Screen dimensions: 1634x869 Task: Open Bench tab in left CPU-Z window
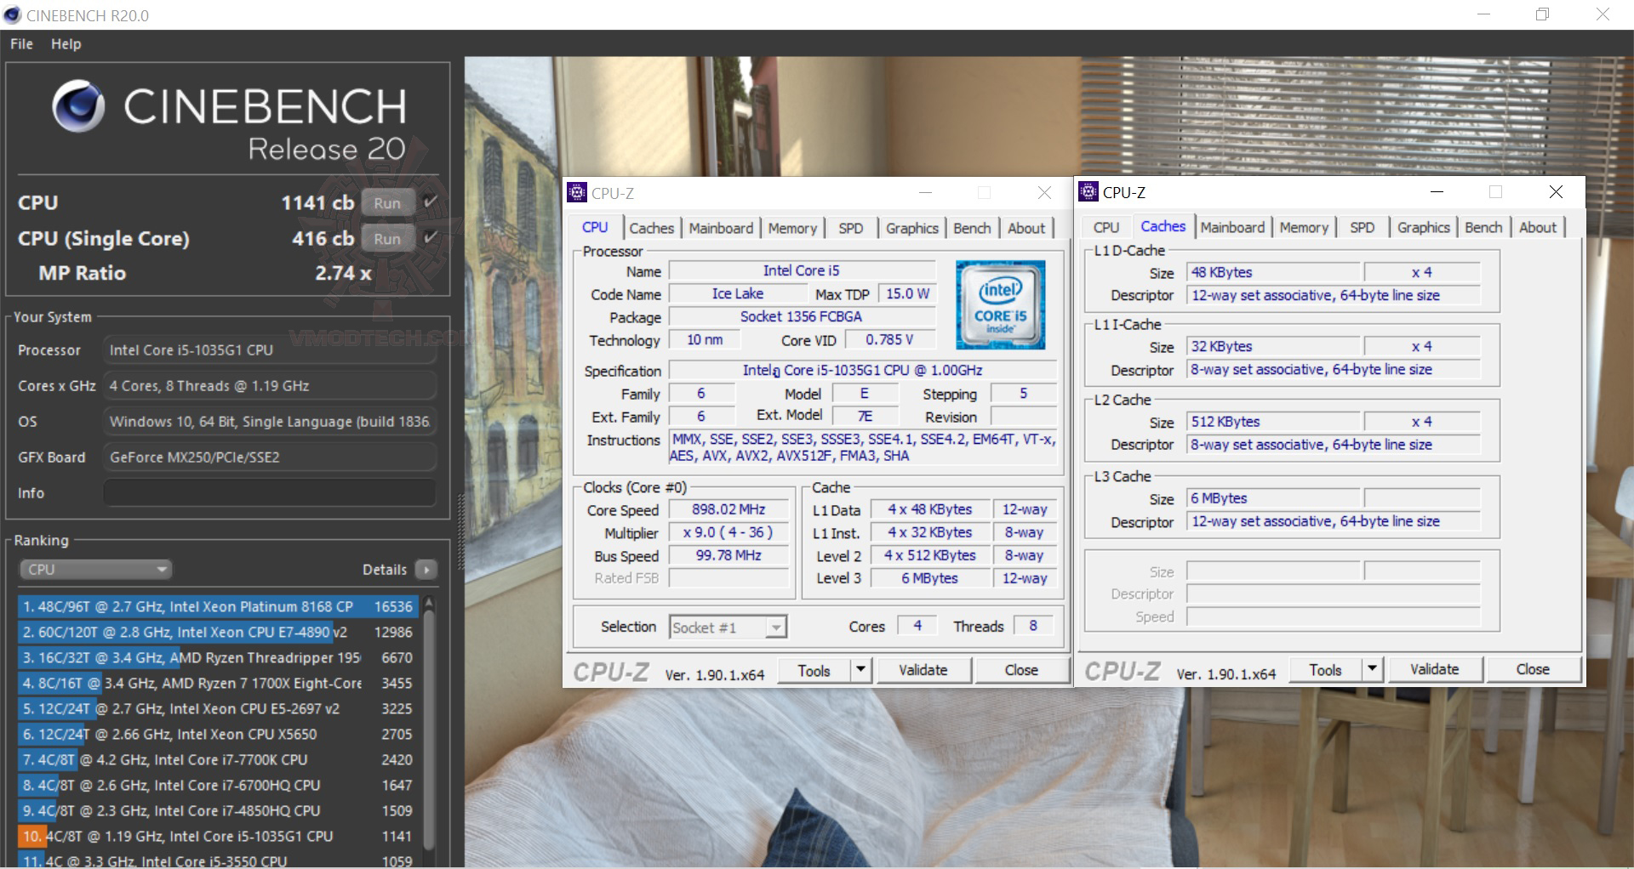[972, 228]
